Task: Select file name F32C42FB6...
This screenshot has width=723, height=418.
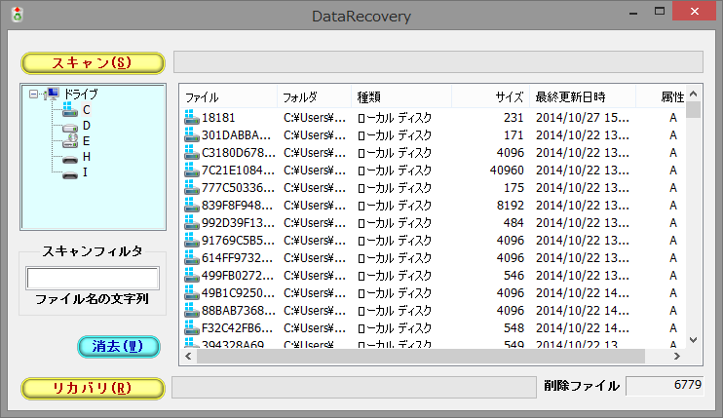Action: [x=238, y=328]
